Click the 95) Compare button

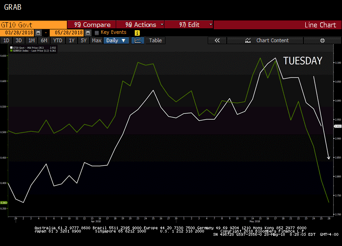(92, 25)
